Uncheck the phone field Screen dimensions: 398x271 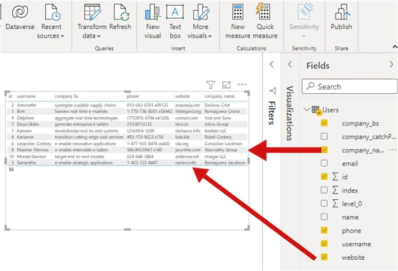pyautogui.click(x=324, y=230)
